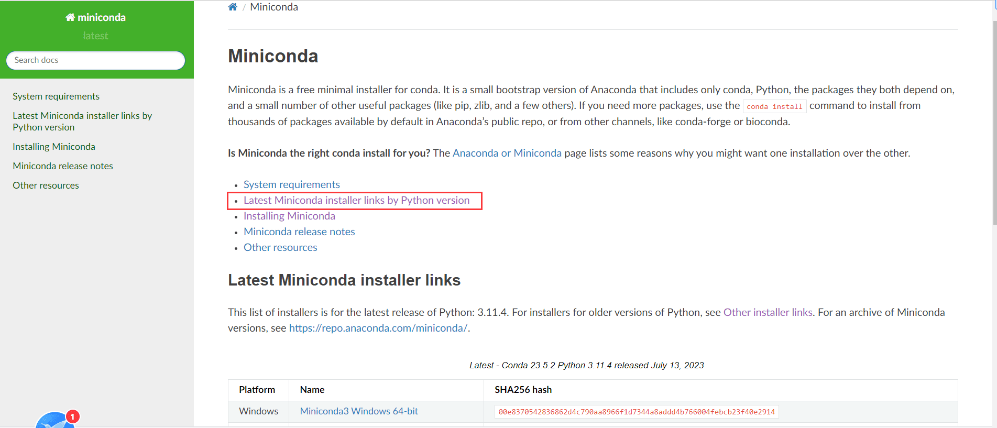Click the blue bird notification icon
Screen dimensions: 997x428
pyautogui.click(x=53, y=420)
